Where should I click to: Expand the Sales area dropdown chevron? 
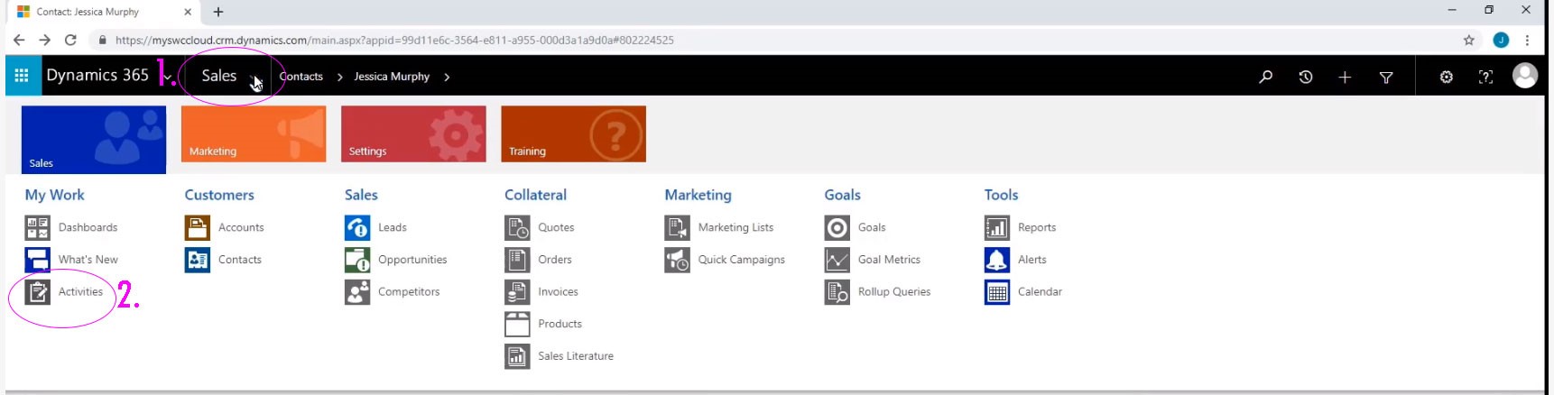tap(254, 78)
